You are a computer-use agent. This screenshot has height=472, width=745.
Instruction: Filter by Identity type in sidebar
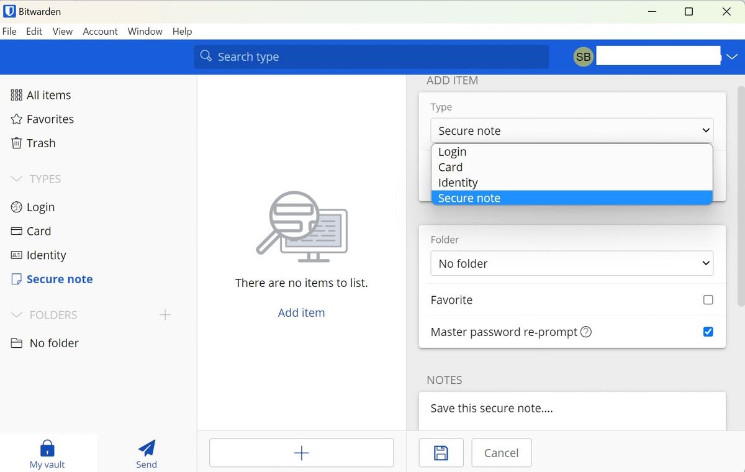[x=46, y=255]
